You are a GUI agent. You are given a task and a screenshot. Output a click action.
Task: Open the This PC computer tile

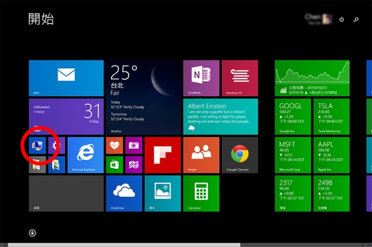pyautogui.click(x=37, y=145)
